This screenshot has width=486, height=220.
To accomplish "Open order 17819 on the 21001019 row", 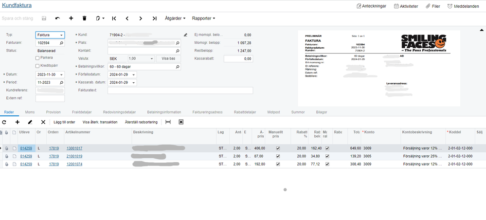I will point(54,156).
